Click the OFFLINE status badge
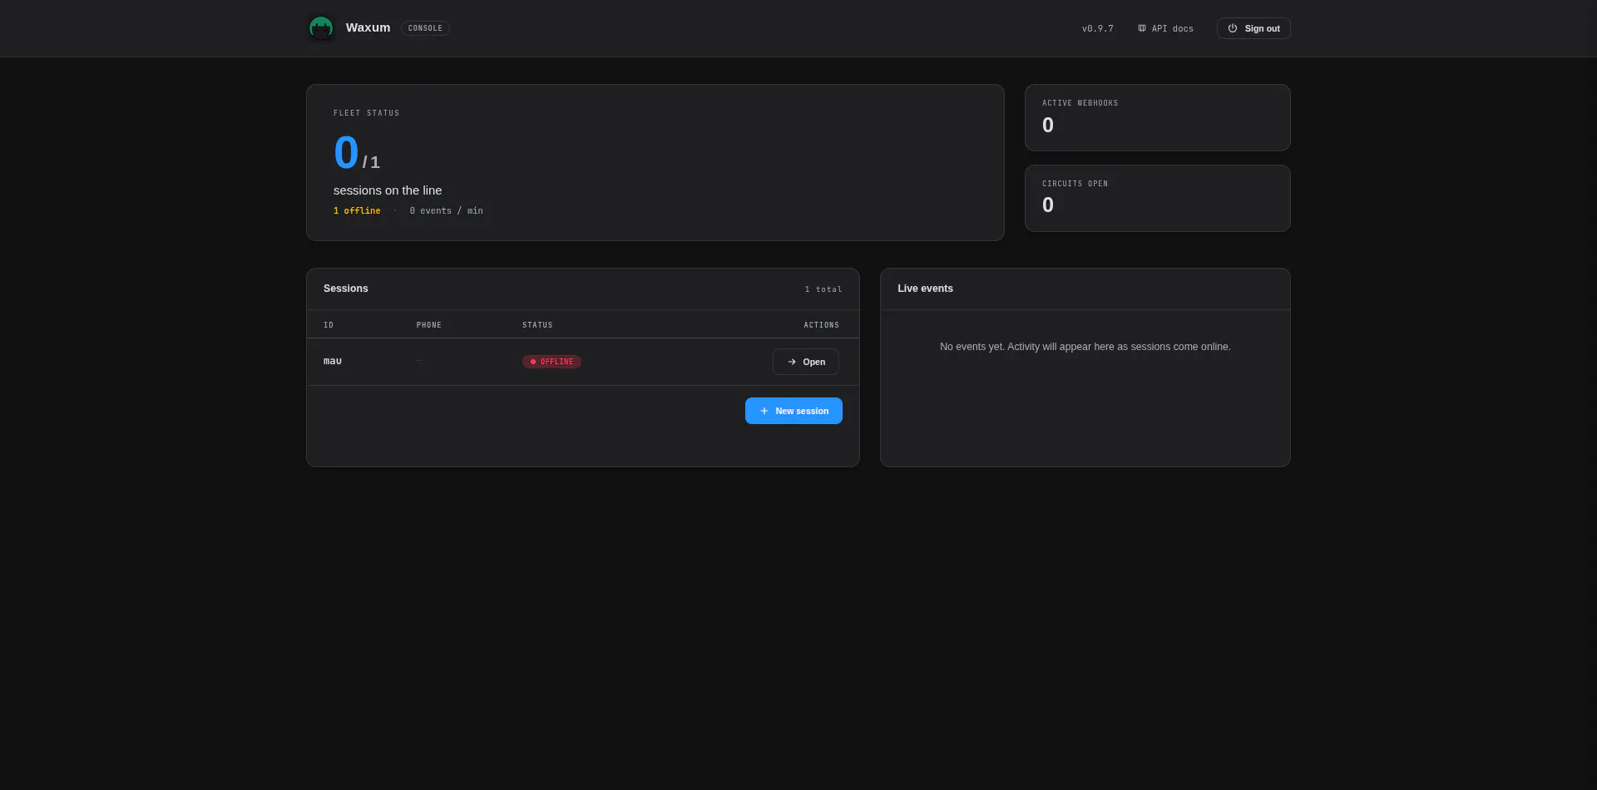Image resolution: width=1597 pixels, height=790 pixels. pyautogui.click(x=551, y=362)
